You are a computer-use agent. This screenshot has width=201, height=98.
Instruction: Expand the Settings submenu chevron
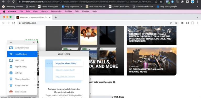tap(35, 73)
